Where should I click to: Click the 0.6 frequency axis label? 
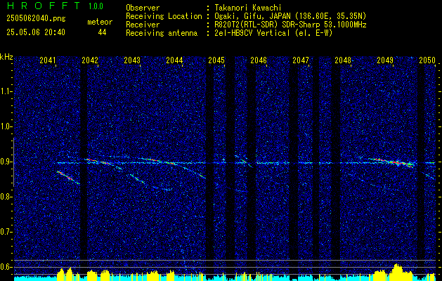pos(6,267)
